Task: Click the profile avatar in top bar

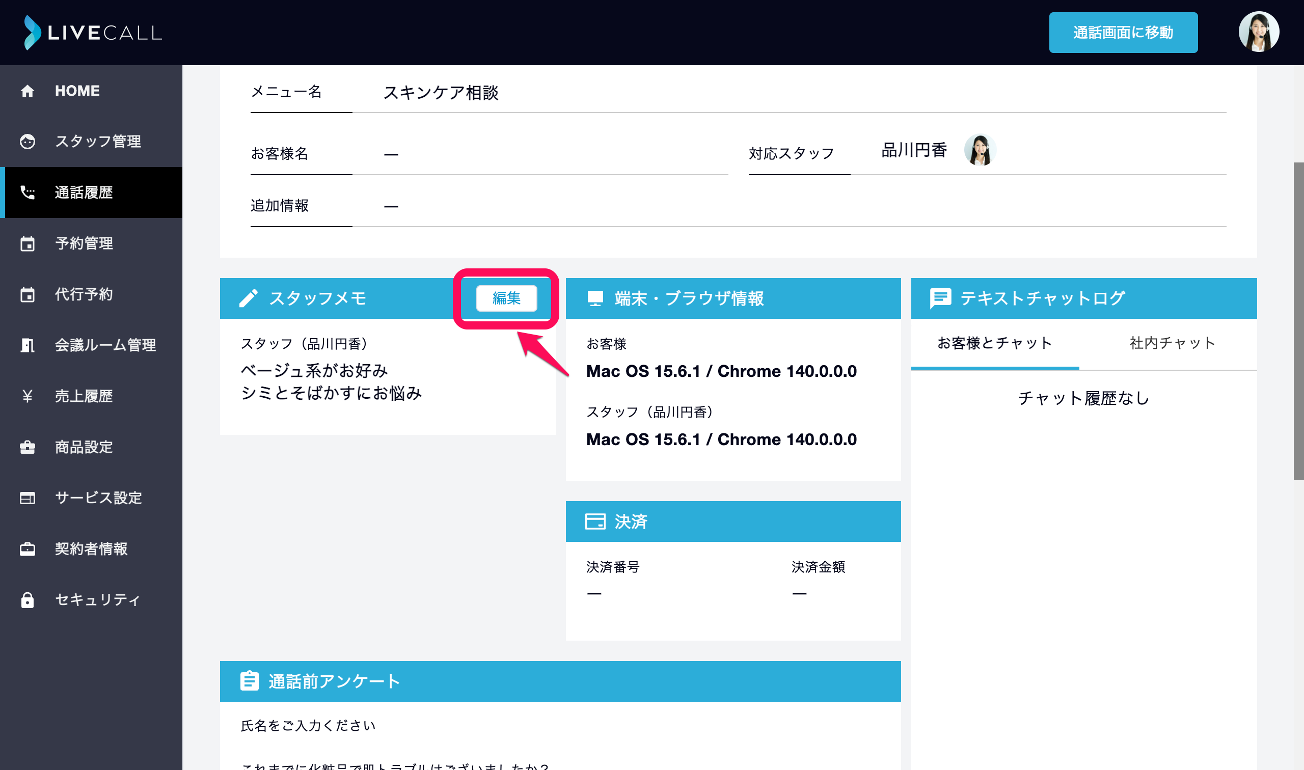Action: 1258,32
